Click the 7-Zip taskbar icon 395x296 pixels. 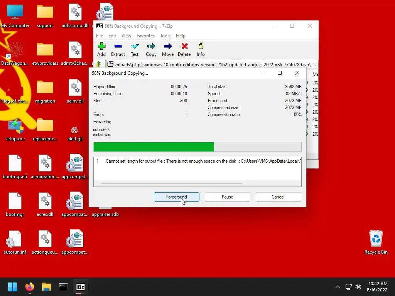pyautogui.click(x=80, y=287)
